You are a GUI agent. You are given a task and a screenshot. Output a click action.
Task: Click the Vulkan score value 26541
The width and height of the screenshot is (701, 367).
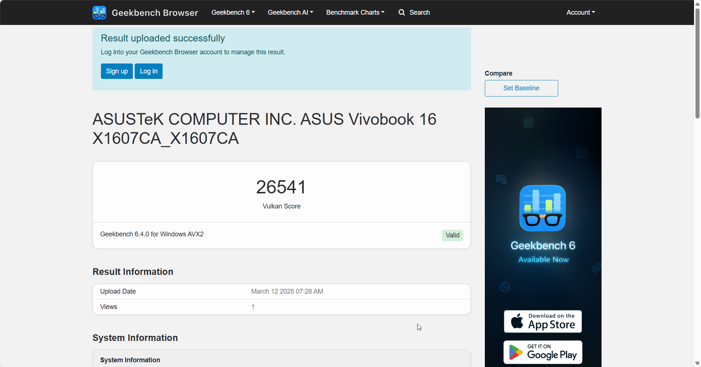coord(282,187)
